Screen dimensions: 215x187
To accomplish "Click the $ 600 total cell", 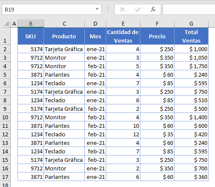I will pyautogui.click(x=192, y=126).
